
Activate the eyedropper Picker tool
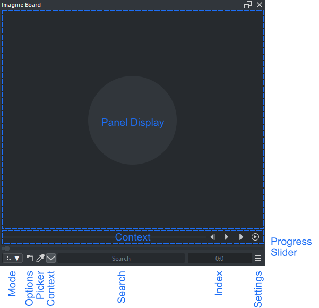click(x=40, y=258)
